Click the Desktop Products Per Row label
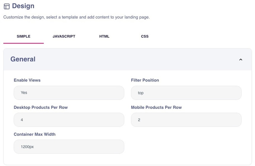Screen dimensions: 255x166 click(41, 107)
